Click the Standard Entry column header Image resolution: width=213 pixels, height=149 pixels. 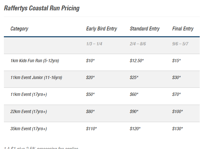(145, 29)
